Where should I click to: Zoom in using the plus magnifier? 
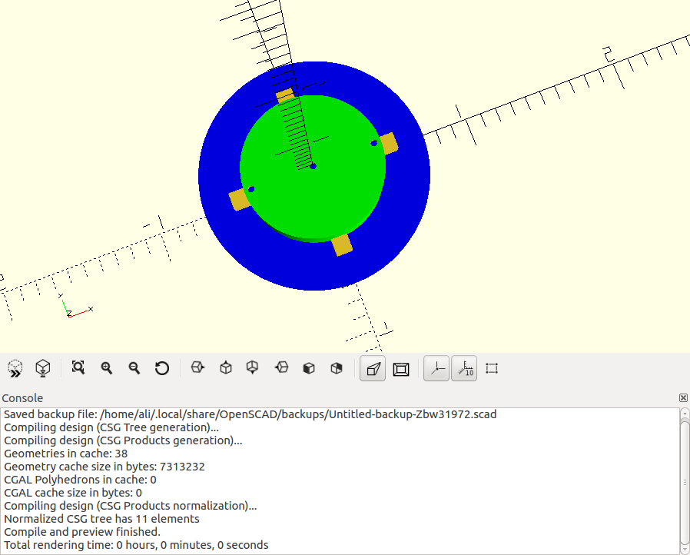(x=107, y=368)
